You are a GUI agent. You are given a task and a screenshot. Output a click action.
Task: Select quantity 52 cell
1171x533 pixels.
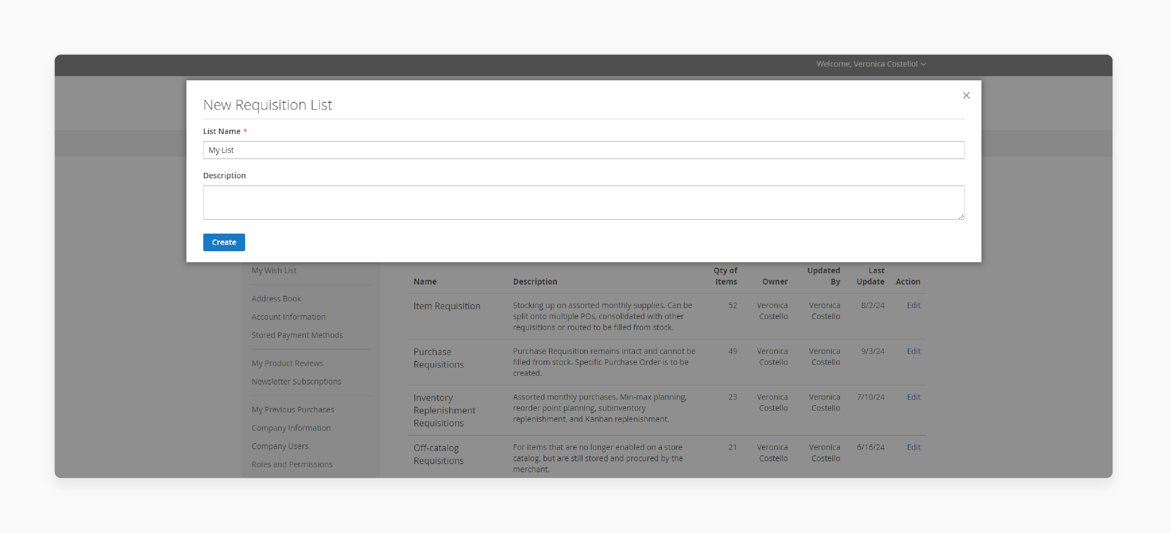pos(732,305)
